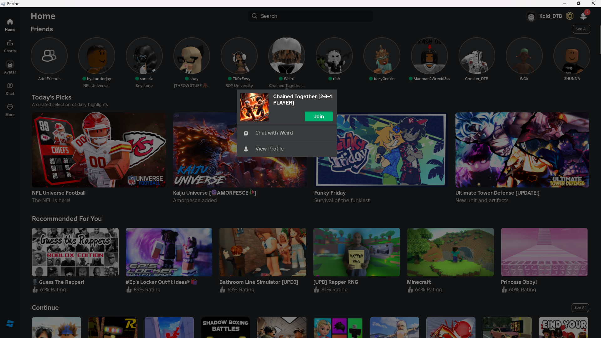The height and width of the screenshot is (338, 601).
Task: Open NFL Universe Football title link
Action: 59,193
